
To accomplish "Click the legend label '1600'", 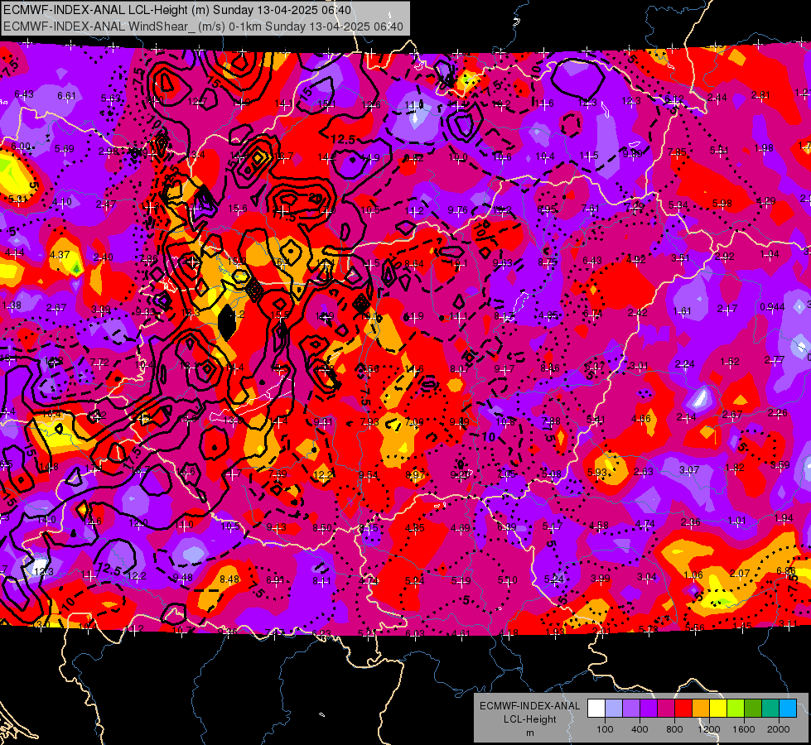I will (744, 729).
